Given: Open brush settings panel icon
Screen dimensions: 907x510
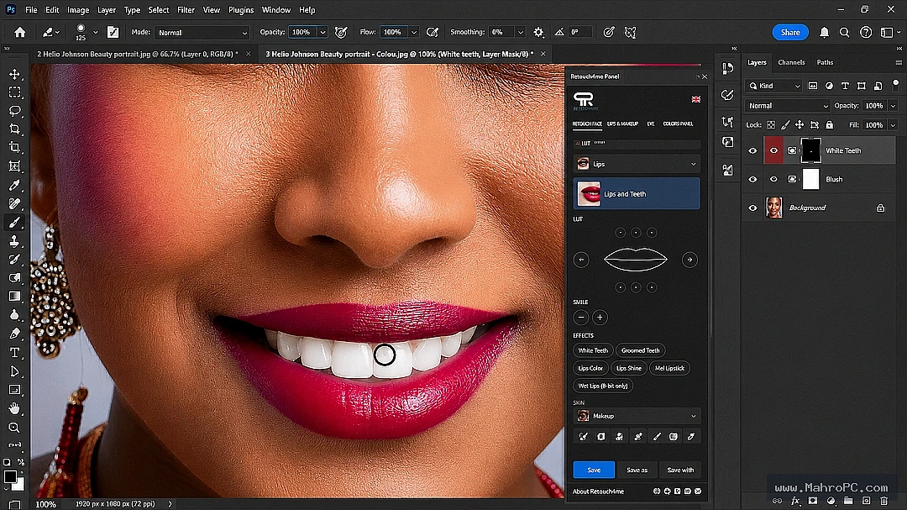Looking at the screenshot, I should click(x=113, y=33).
